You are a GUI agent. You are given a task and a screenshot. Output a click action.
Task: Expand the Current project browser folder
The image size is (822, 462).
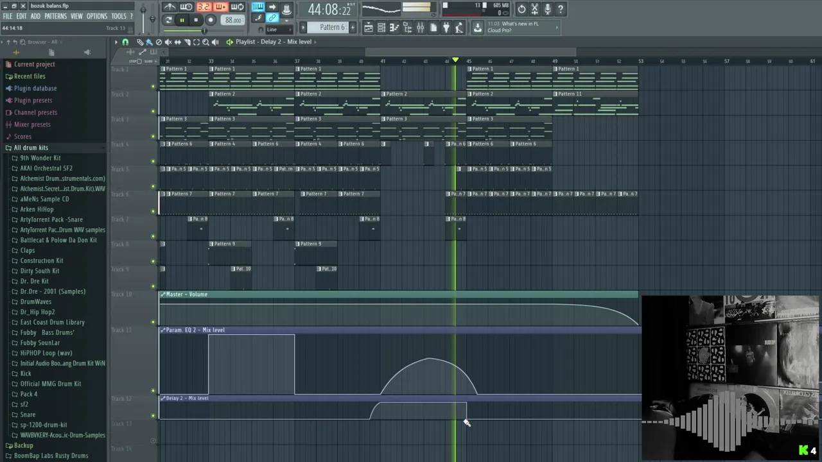point(34,64)
